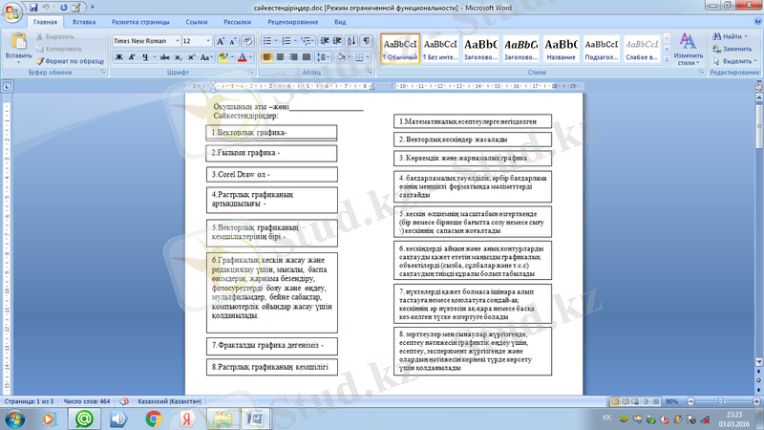Screen dimensions: 764x430
Task: Open Google Chrome from the taskbar
Action: 153,418
